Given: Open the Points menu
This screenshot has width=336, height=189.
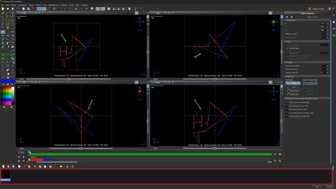Looking at the screenshot, I should coord(14,5).
